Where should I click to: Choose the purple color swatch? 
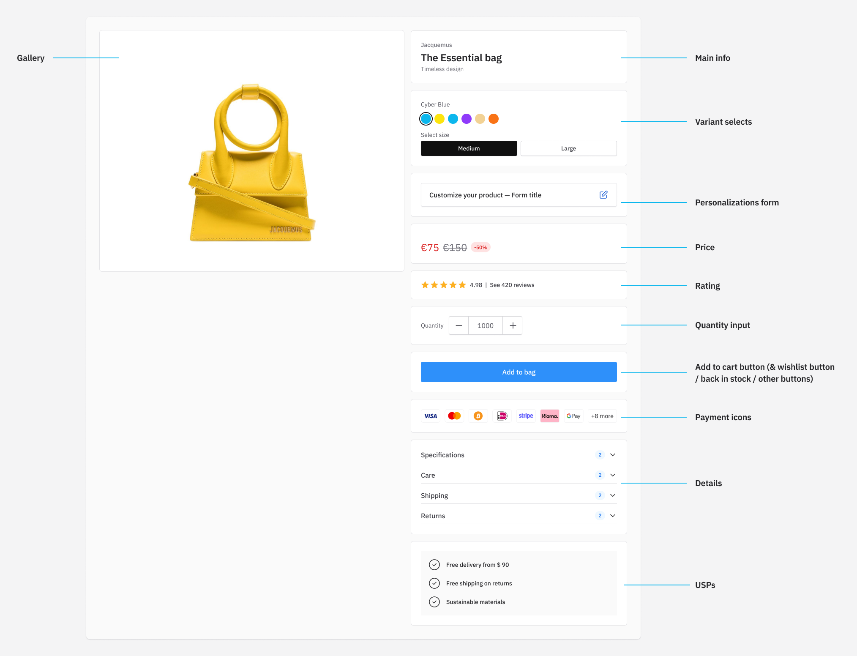pos(467,119)
